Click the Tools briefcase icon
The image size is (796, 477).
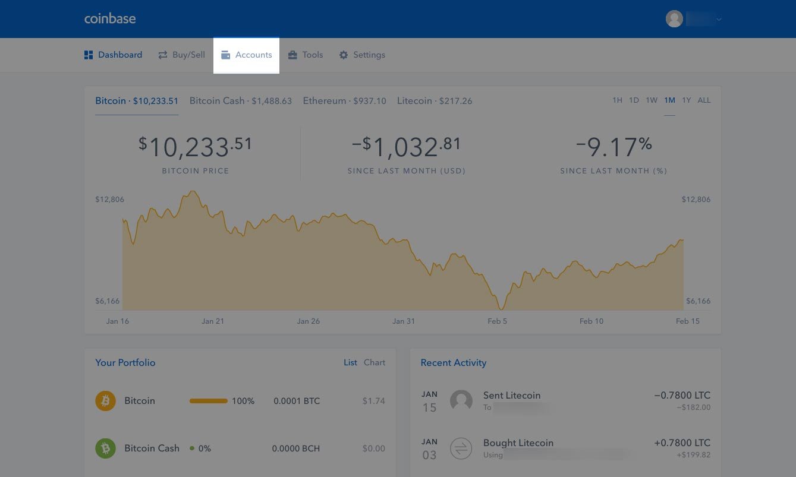click(x=292, y=55)
